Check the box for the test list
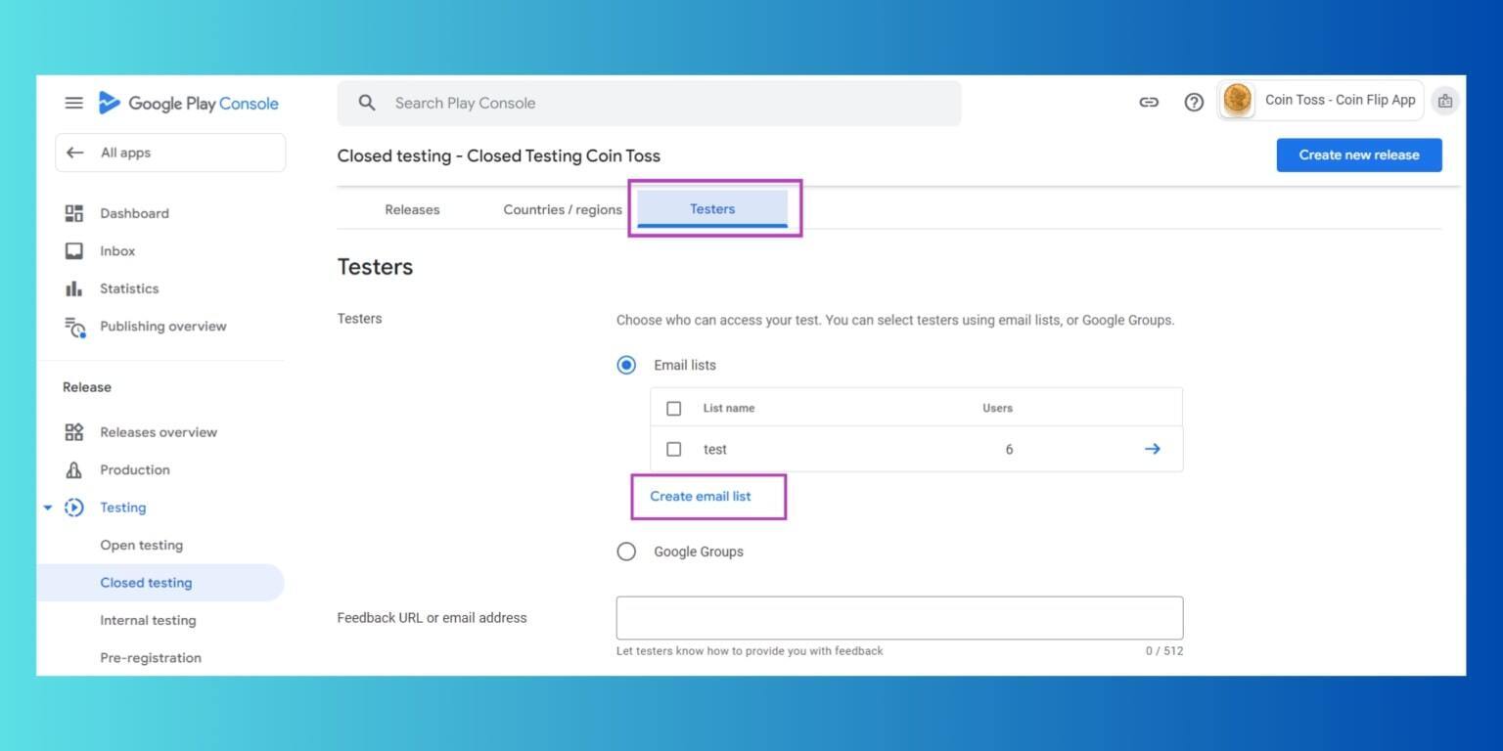This screenshot has height=751, width=1503. coord(673,449)
